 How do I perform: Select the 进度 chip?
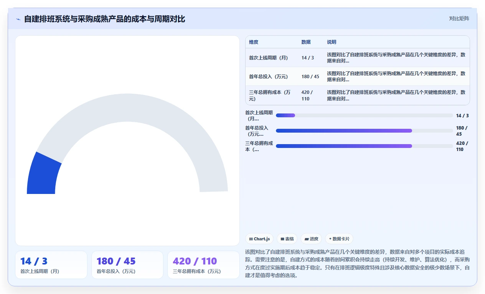pyautogui.click(x=311, y=239)
